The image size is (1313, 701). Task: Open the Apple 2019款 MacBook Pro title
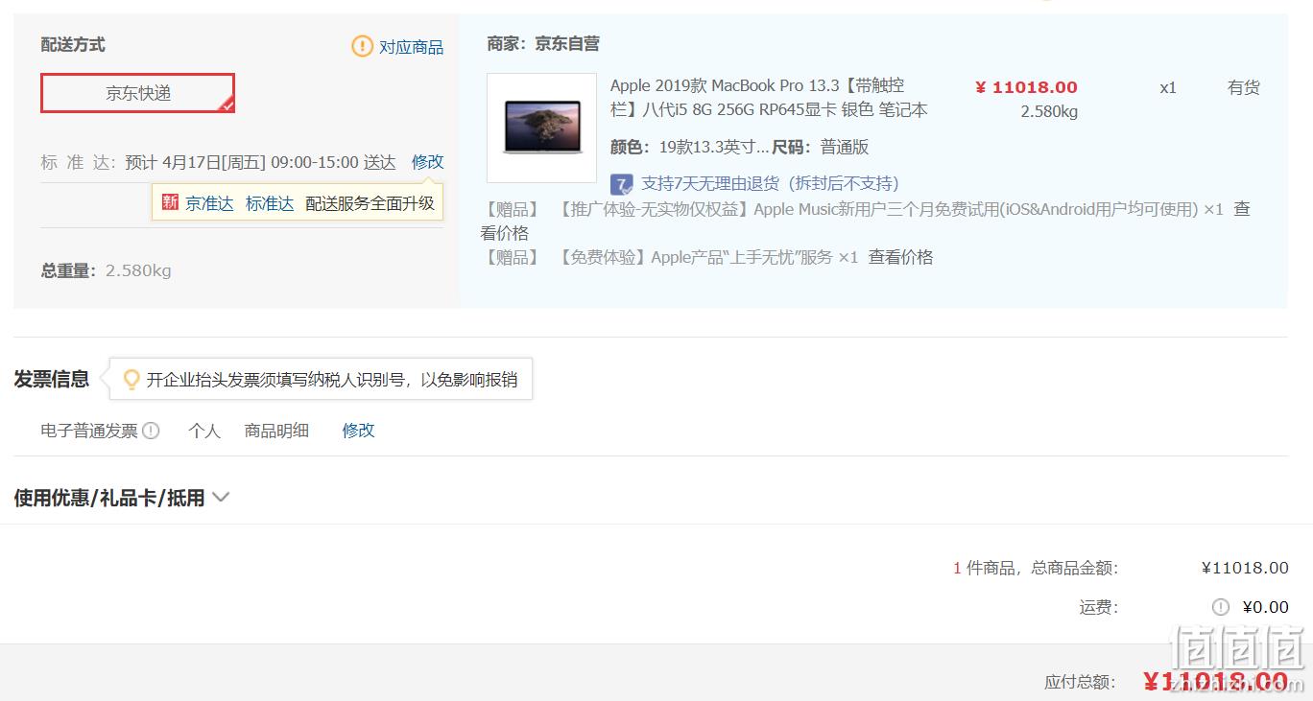click(x=769, y=98)
